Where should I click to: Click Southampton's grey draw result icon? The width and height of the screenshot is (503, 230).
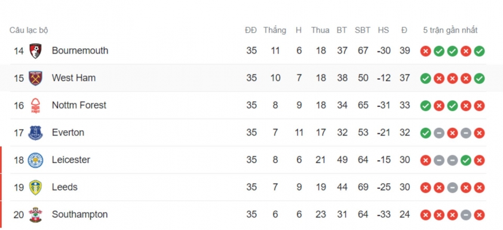click(x=466, y=214)
